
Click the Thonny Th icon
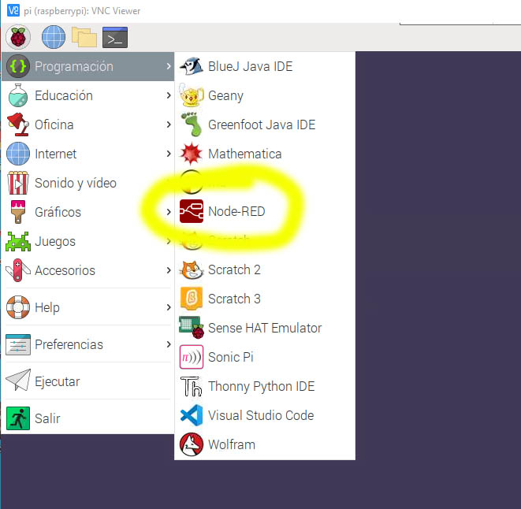point(191,386)
